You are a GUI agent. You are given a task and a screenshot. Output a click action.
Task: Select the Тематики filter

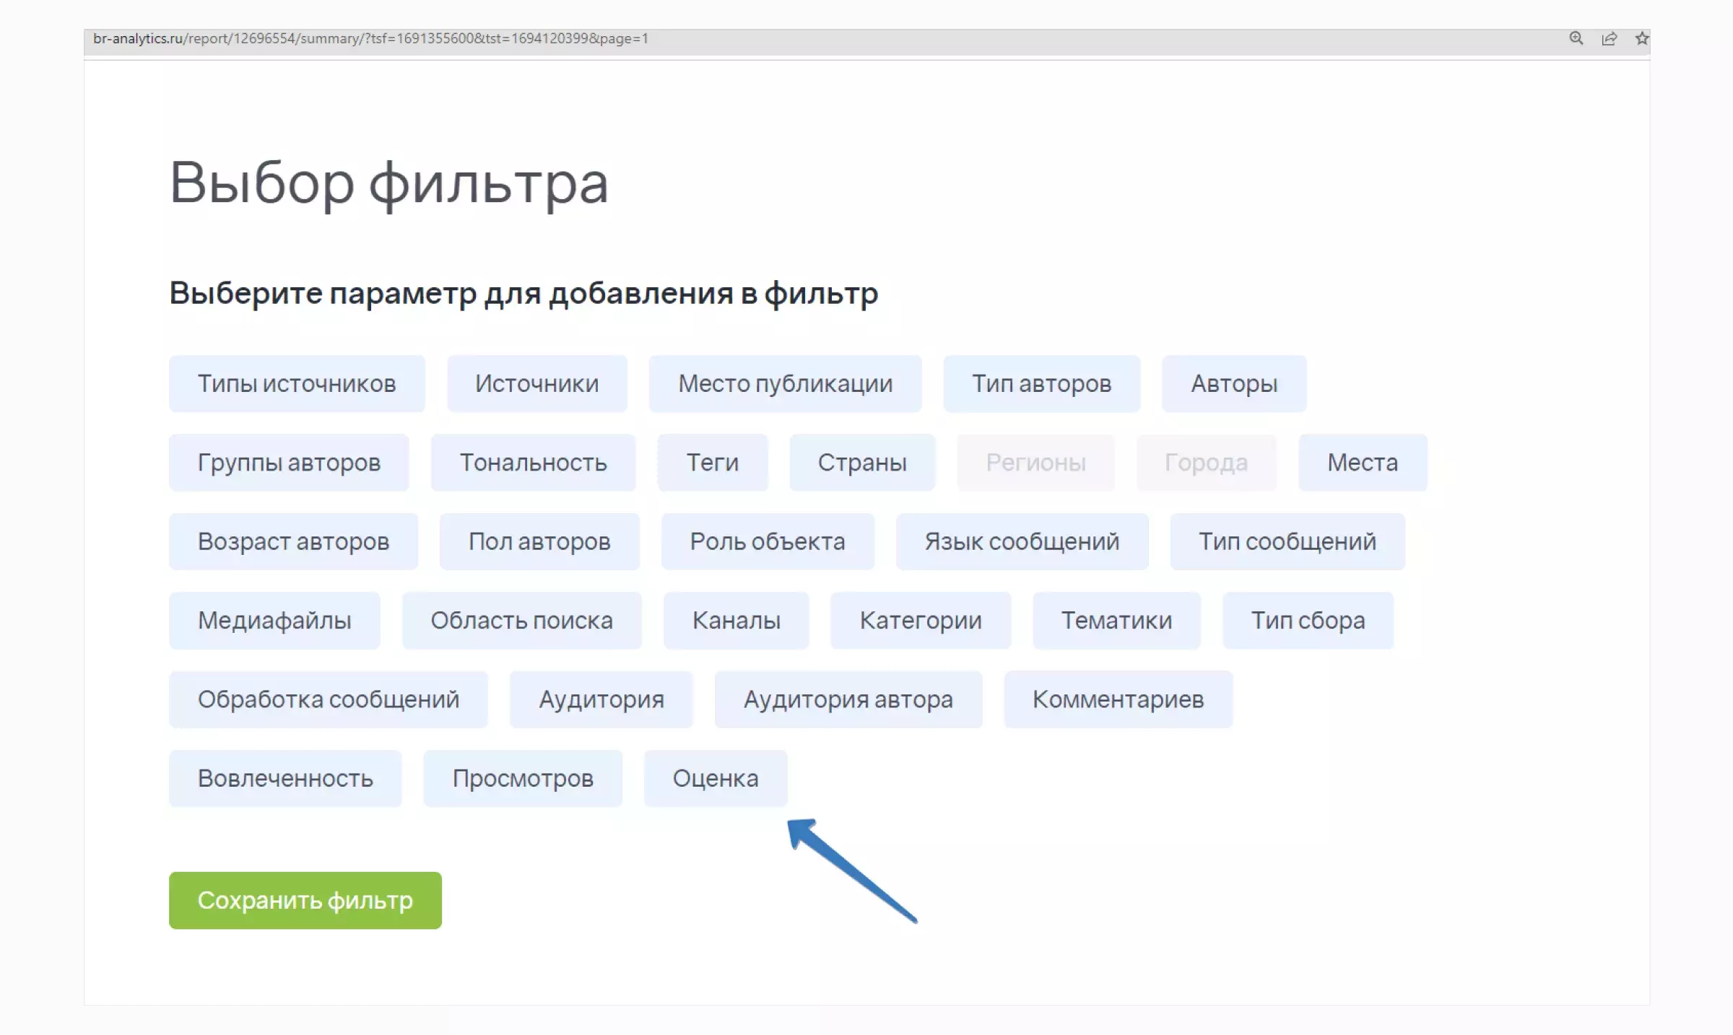coord(1116,620)
